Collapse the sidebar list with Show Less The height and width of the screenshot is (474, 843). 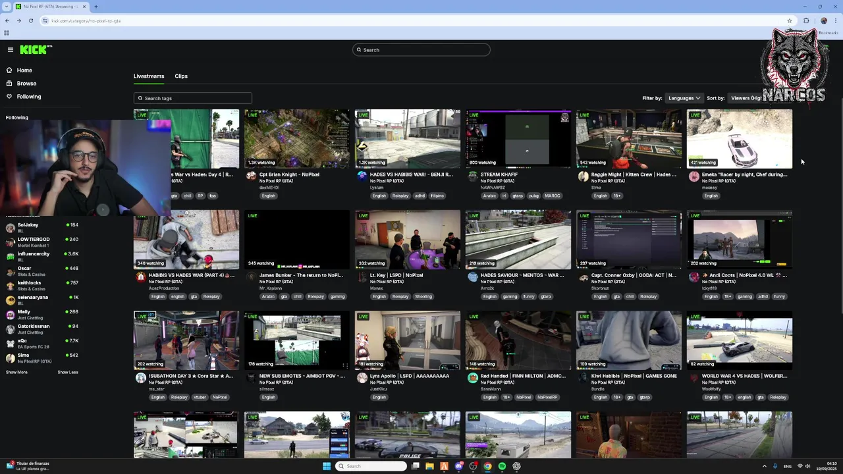68,373
